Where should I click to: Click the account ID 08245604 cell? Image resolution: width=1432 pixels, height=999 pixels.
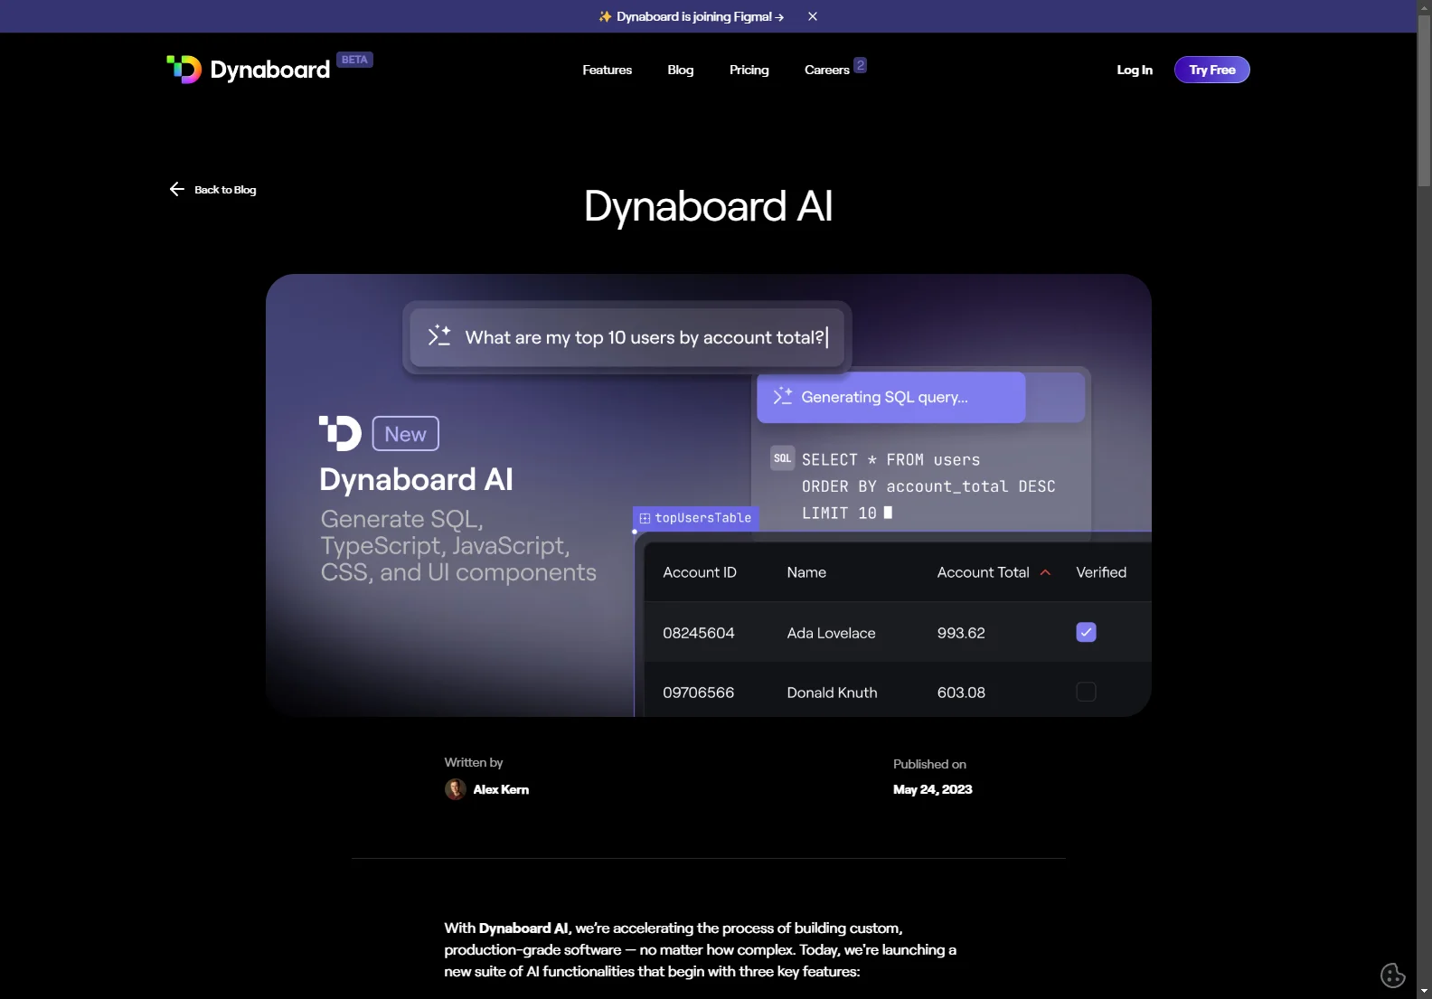(699, 633)
